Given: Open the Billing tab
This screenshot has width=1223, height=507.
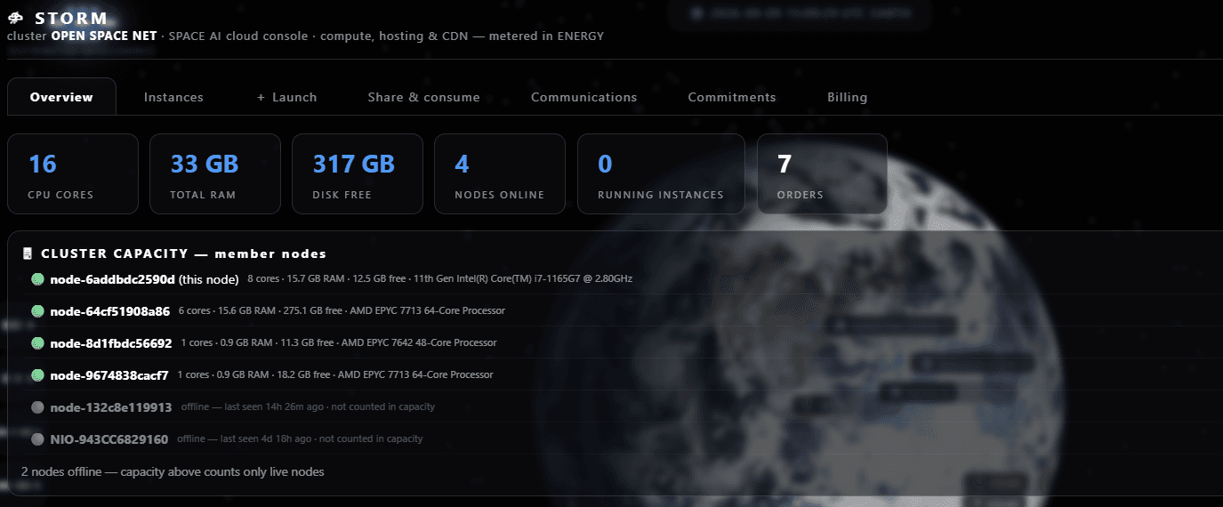Looking at the screenshot, I should 847,97.
